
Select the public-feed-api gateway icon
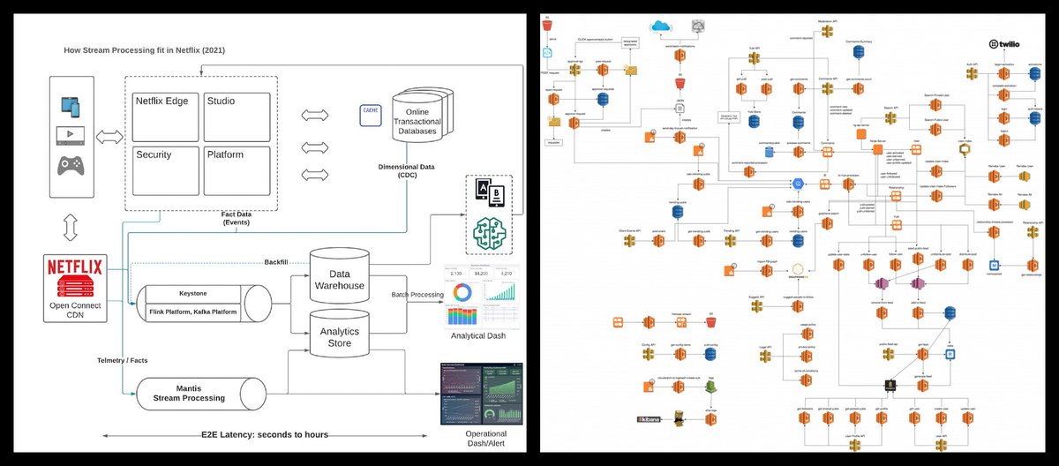[x=889, y=354]
